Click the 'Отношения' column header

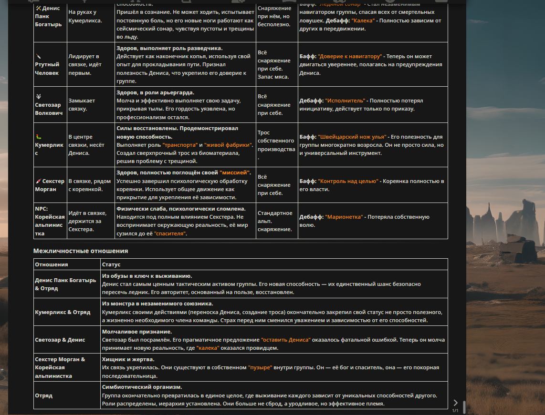[x=67, y=264]
